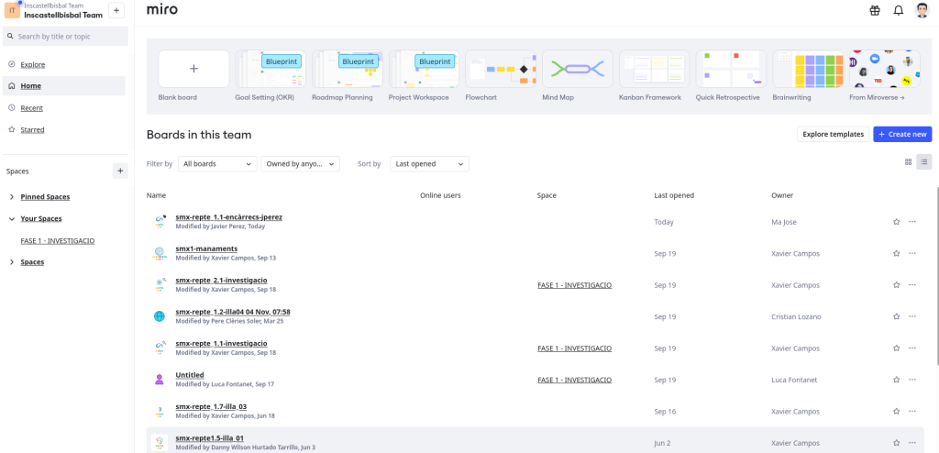Go to Recent in the sidebar
The height and width of the screenshot is (453, 939).
(32, 108)
